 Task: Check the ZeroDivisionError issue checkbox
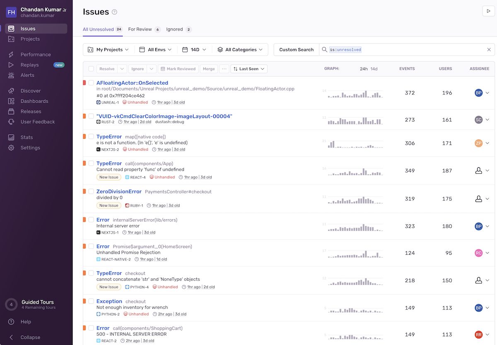click(x=91, y=191)
